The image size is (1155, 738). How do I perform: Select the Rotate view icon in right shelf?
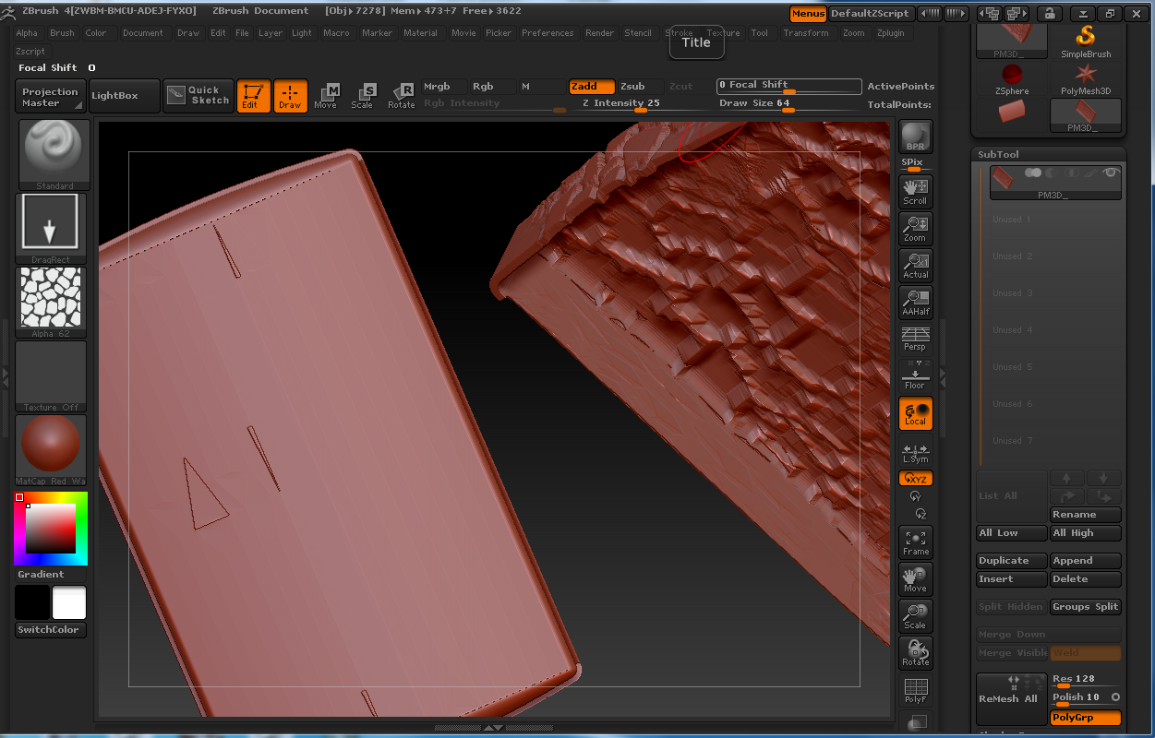pyautogui.click(x=915, y=653)
